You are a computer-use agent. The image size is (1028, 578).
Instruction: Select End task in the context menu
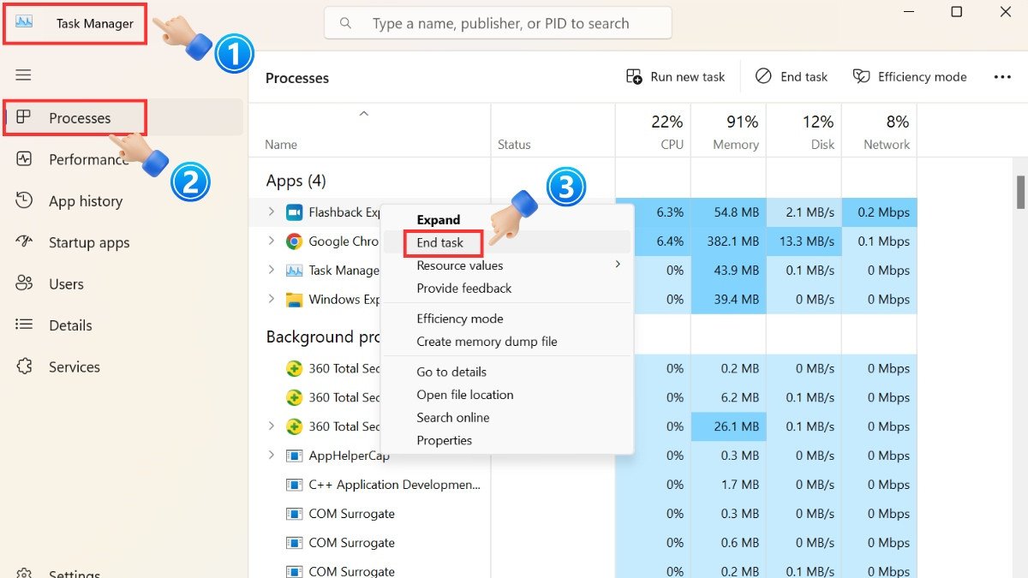click(x=441, y=242)
